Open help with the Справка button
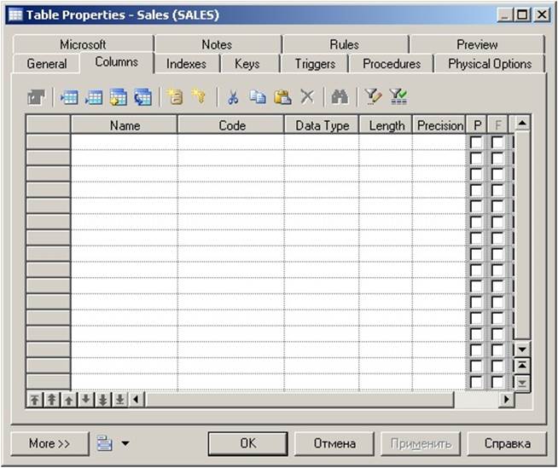 tap(507, 443)
